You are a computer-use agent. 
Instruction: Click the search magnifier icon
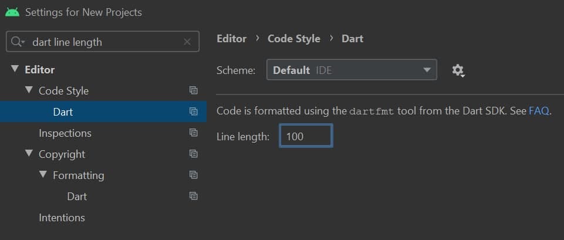[x=18, y=42]
